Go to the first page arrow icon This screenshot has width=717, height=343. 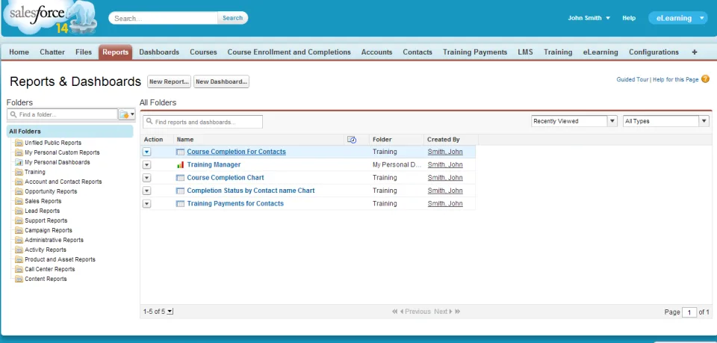394,312
